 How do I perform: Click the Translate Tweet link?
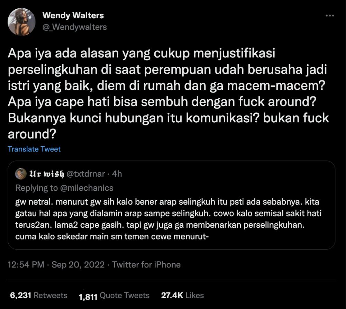tap(34, 149)
